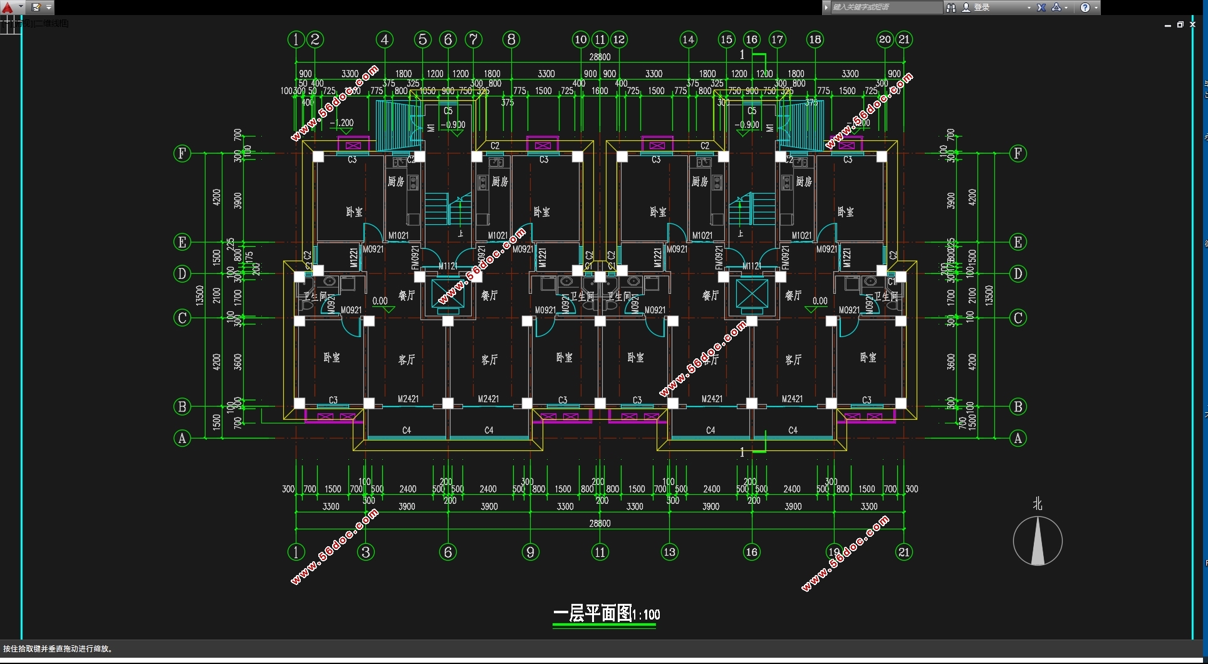Click the binoculars search icon
The image size is (1208, 664).
951,8
